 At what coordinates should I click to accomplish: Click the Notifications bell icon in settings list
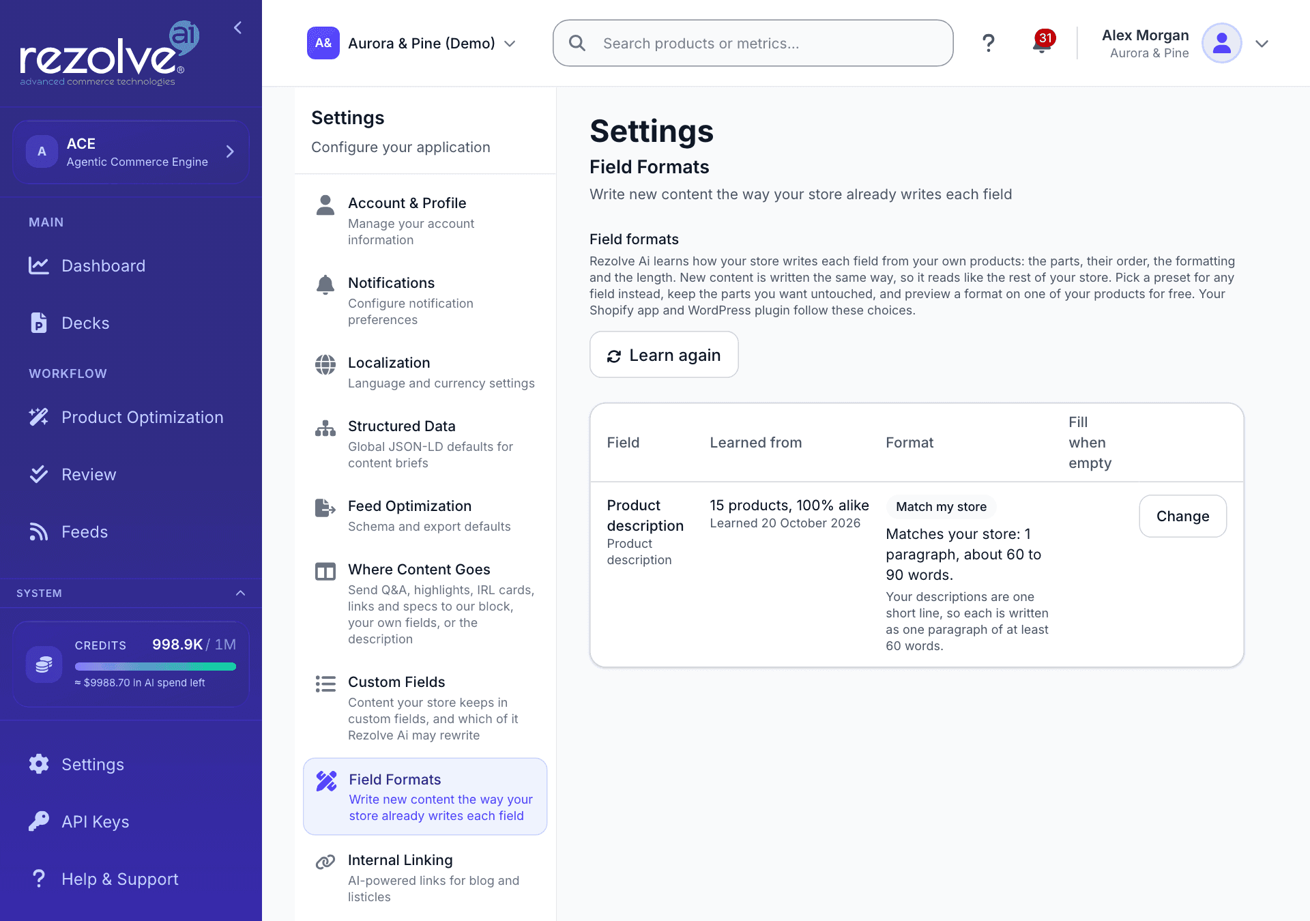325,284
